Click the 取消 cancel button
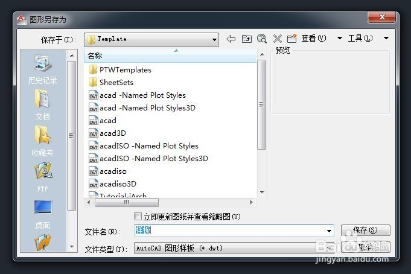This screenshot has height=274, width=411. click(x=365, y=247)
